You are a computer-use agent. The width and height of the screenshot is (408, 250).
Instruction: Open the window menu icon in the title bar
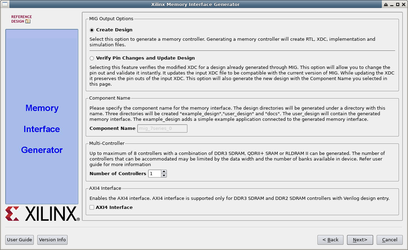5,4
